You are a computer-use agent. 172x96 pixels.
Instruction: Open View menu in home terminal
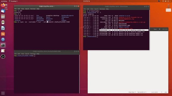23,9
